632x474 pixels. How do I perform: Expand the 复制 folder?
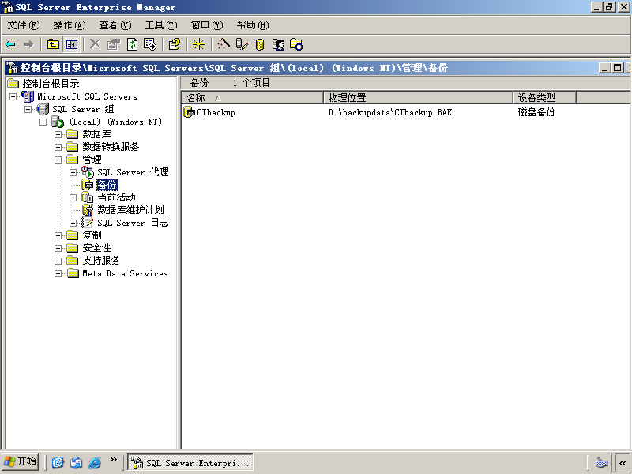tap(58, 235)
